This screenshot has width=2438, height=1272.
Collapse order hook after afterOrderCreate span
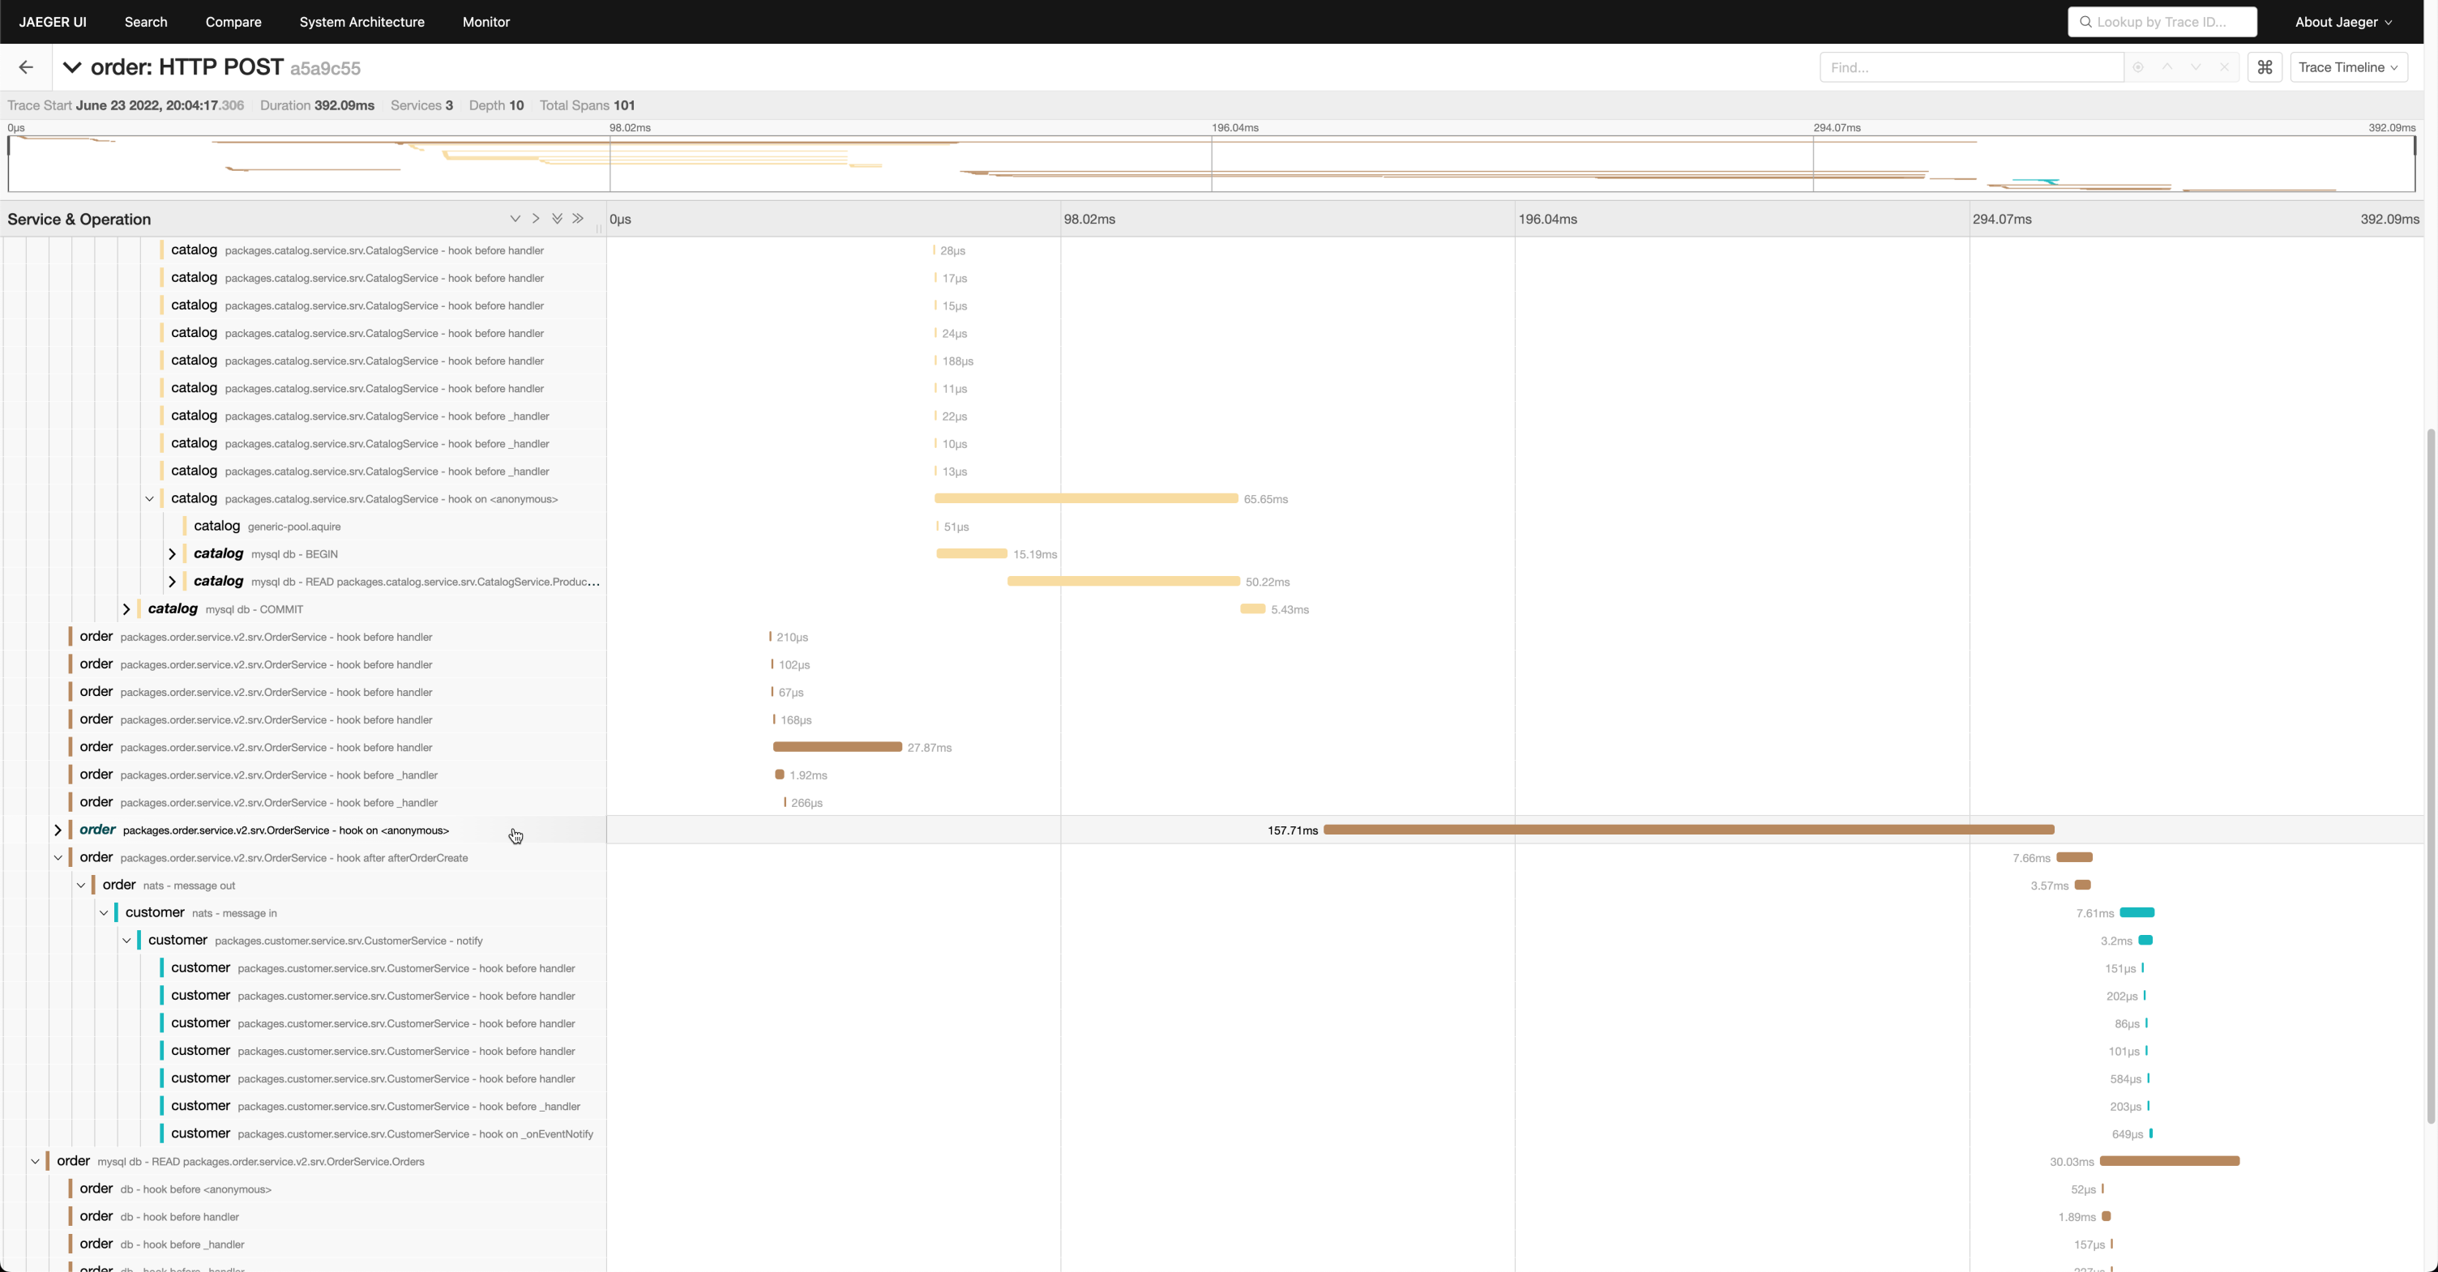(x=58, y=858)
